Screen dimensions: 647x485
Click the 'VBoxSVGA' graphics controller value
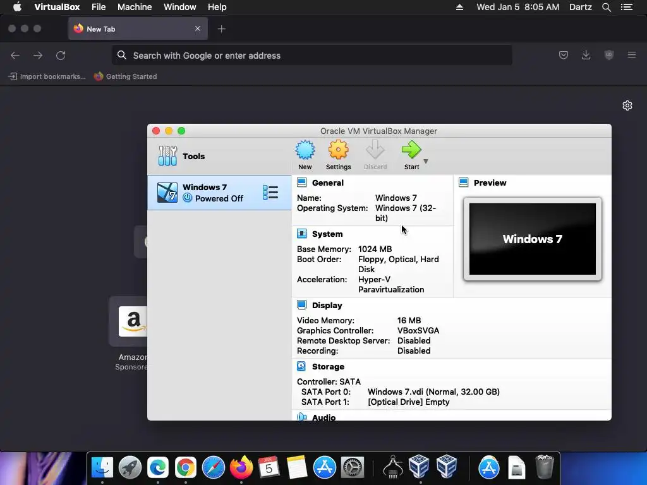[x=418, y=331]
